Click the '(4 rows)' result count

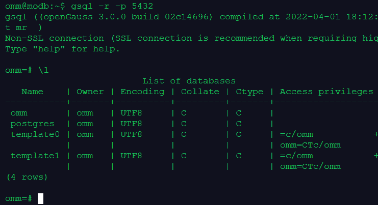(x=27, y=177)
